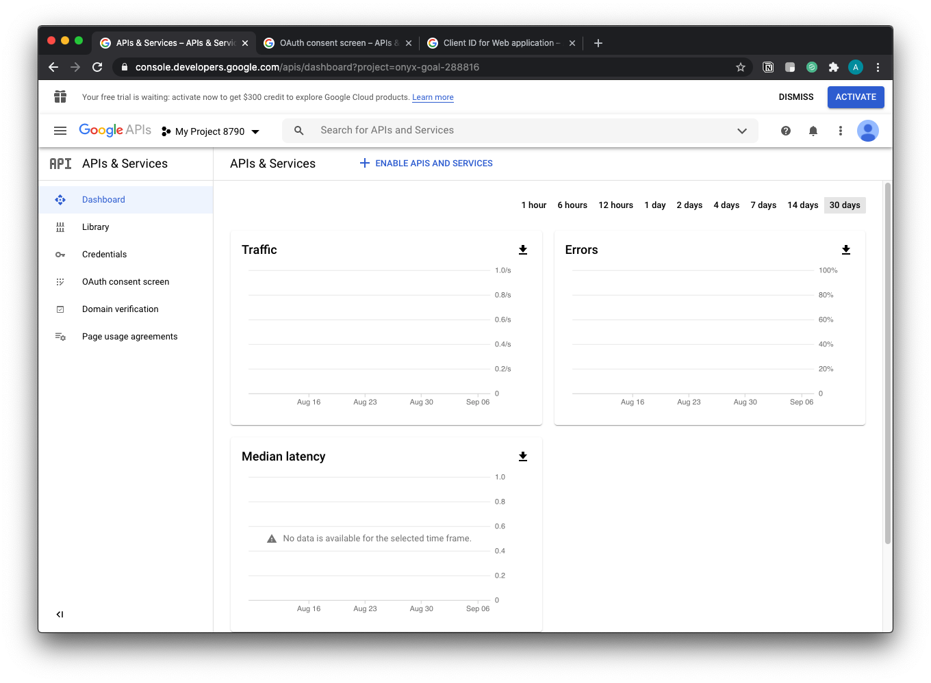931x683 pixels.
Task: Expand the search bar dropdown arrow
Action: [x=742, y=131]
